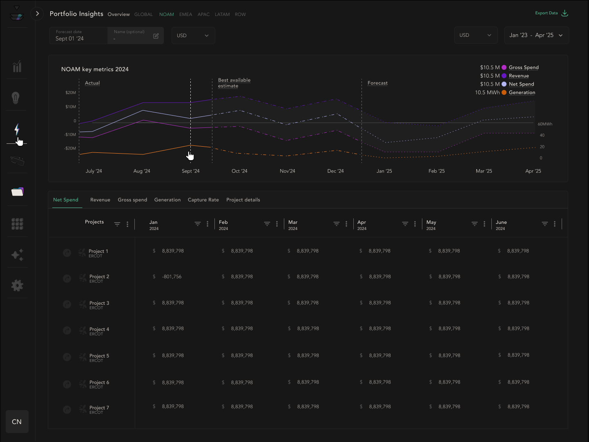Open June 2024 column options menu
The width and height of the screenshot is (589, 442).
click(555, 224)
